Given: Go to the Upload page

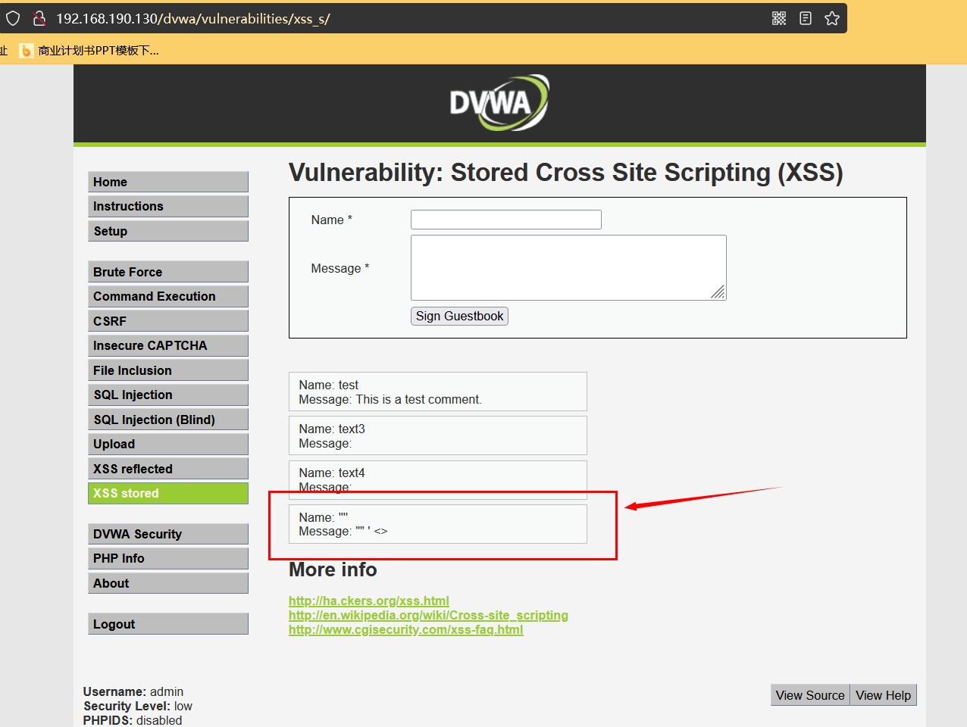Looking at the screenshot, I should coord(168,444).
